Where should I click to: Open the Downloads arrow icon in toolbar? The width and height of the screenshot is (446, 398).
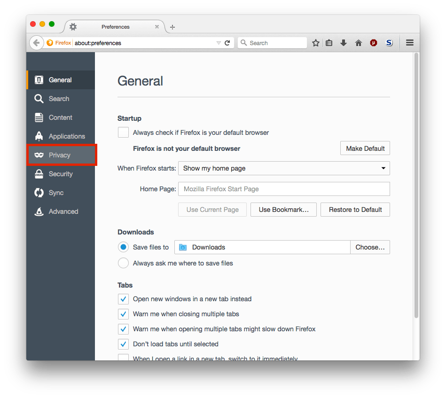pyautogui.click(x=344, y=43)
